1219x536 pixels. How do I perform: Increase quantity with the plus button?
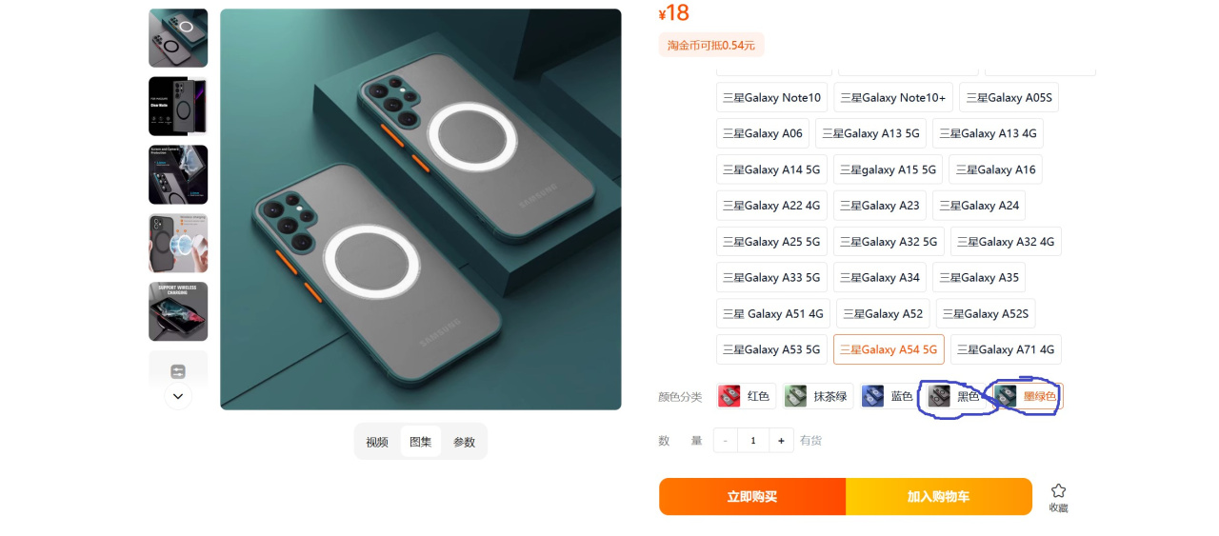click(781, 440)
